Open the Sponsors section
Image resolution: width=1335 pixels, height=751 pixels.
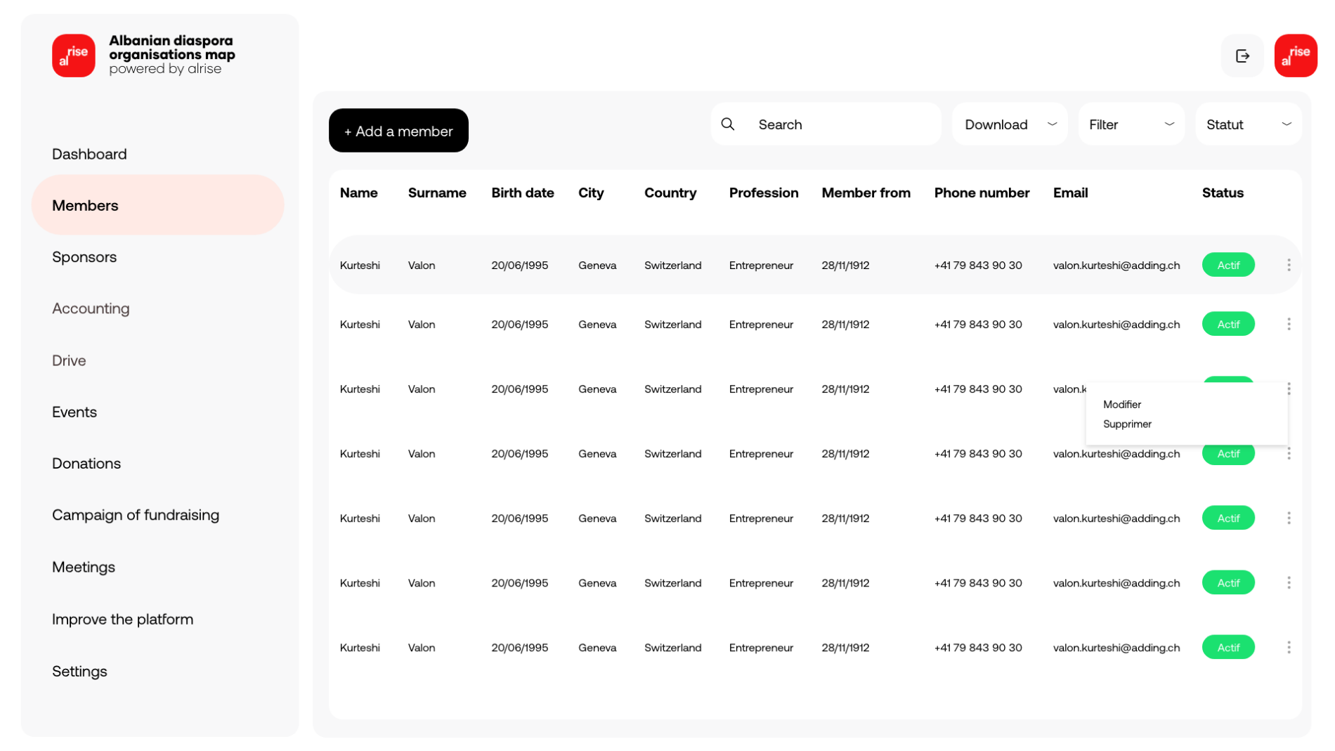click(x=84, y=257)
